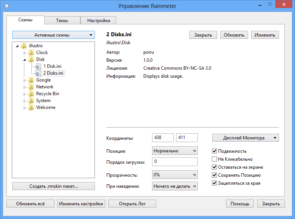Switch to the Скины tab
The width and height of the screenshot is (295, 219).
[x=26, y=20]
